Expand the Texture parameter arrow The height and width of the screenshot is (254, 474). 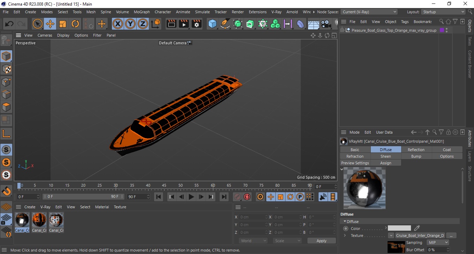345,236
